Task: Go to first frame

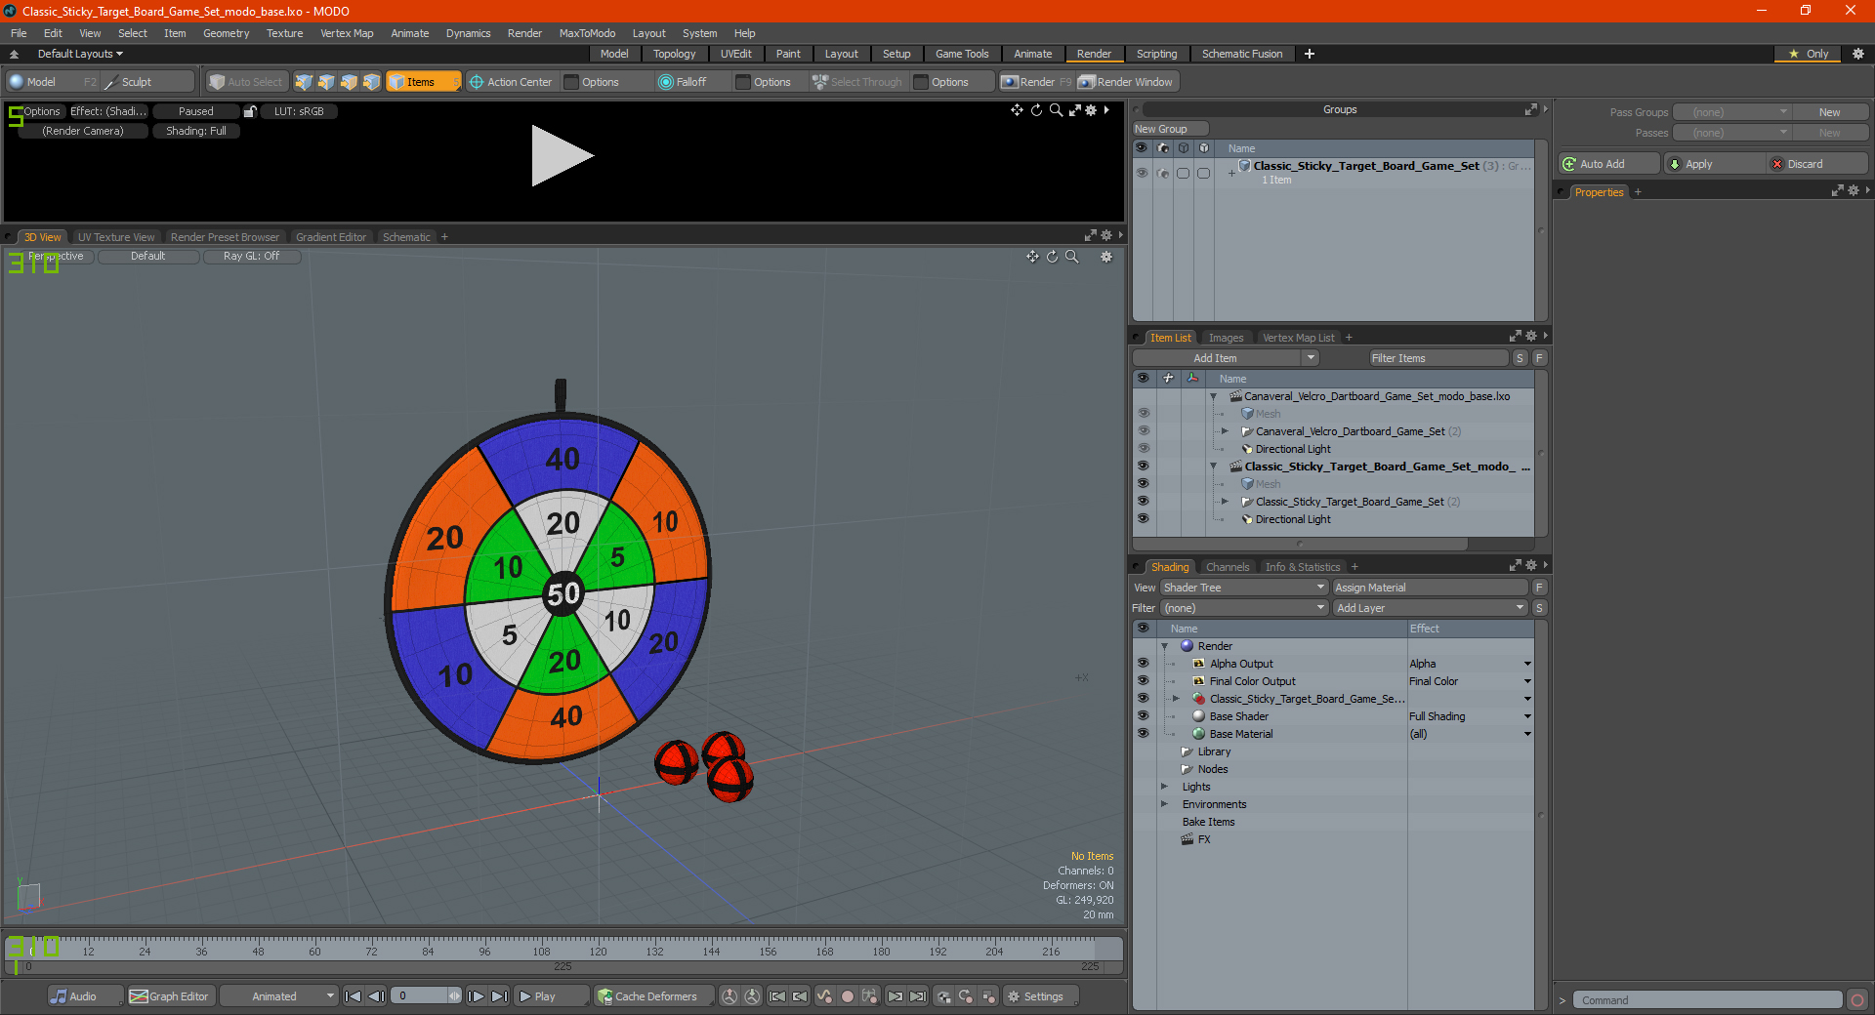Action: tap(354, 996)
